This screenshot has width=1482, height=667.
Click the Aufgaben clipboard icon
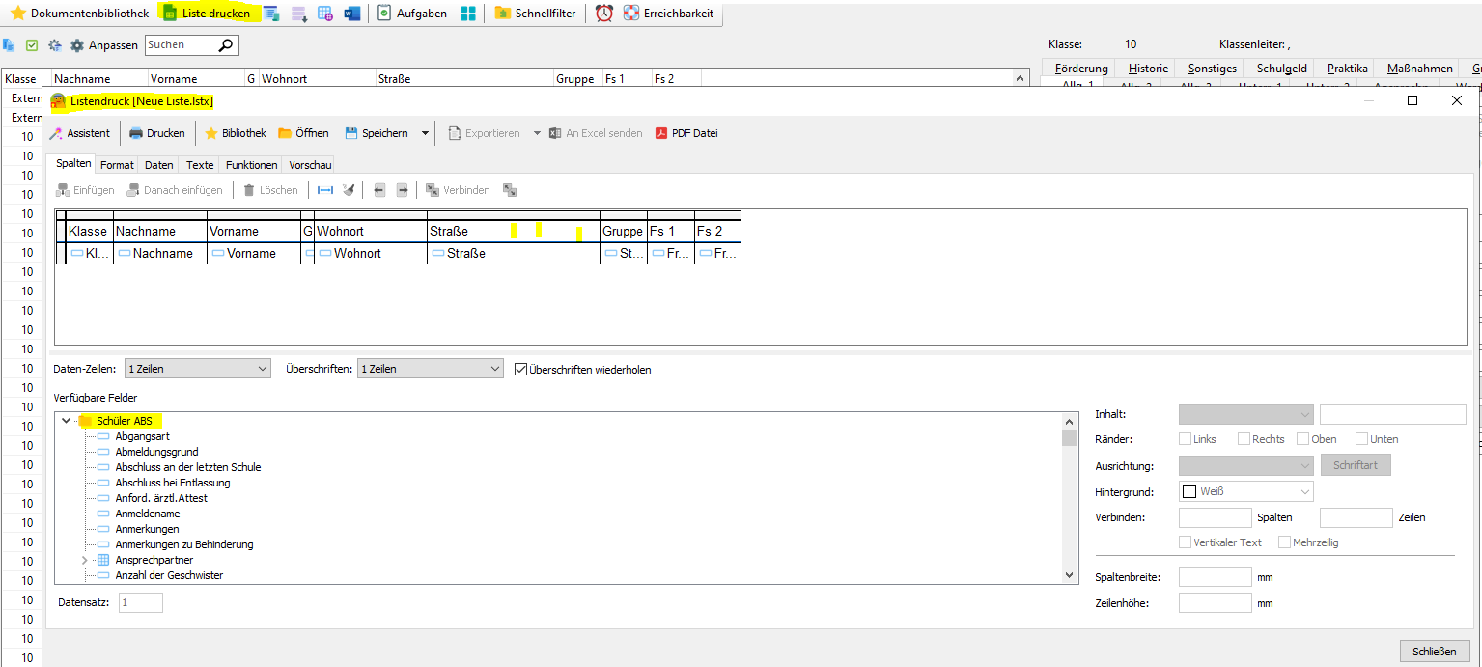384,14
